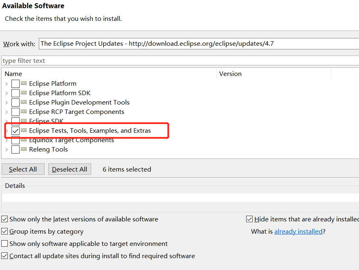Click the type filter text field
This screenshot has width=359, height=270.
click(180, 60)
